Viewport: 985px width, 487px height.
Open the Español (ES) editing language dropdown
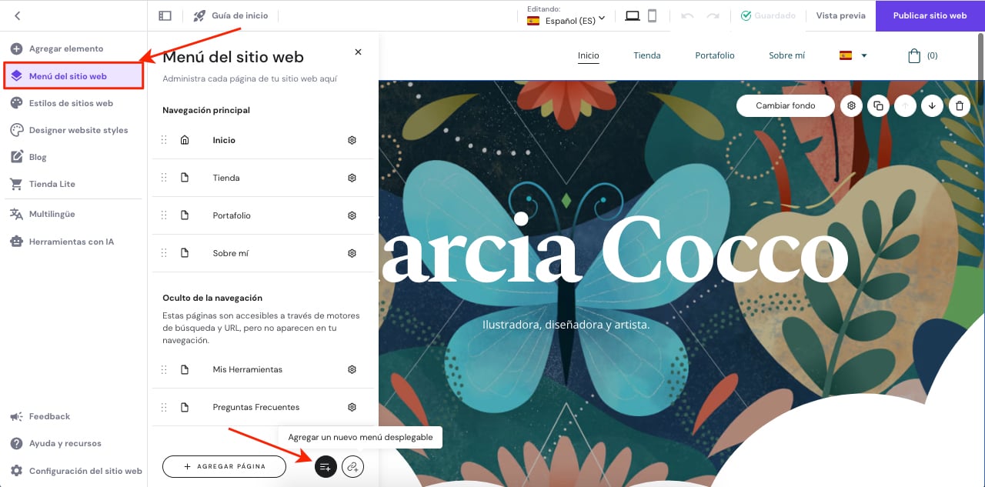pos(566,20)
